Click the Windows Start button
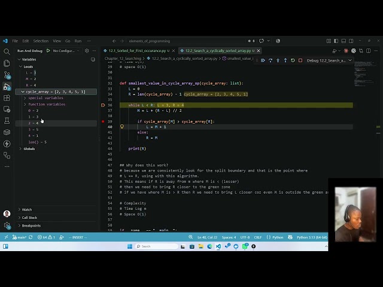 click(130, 246)
